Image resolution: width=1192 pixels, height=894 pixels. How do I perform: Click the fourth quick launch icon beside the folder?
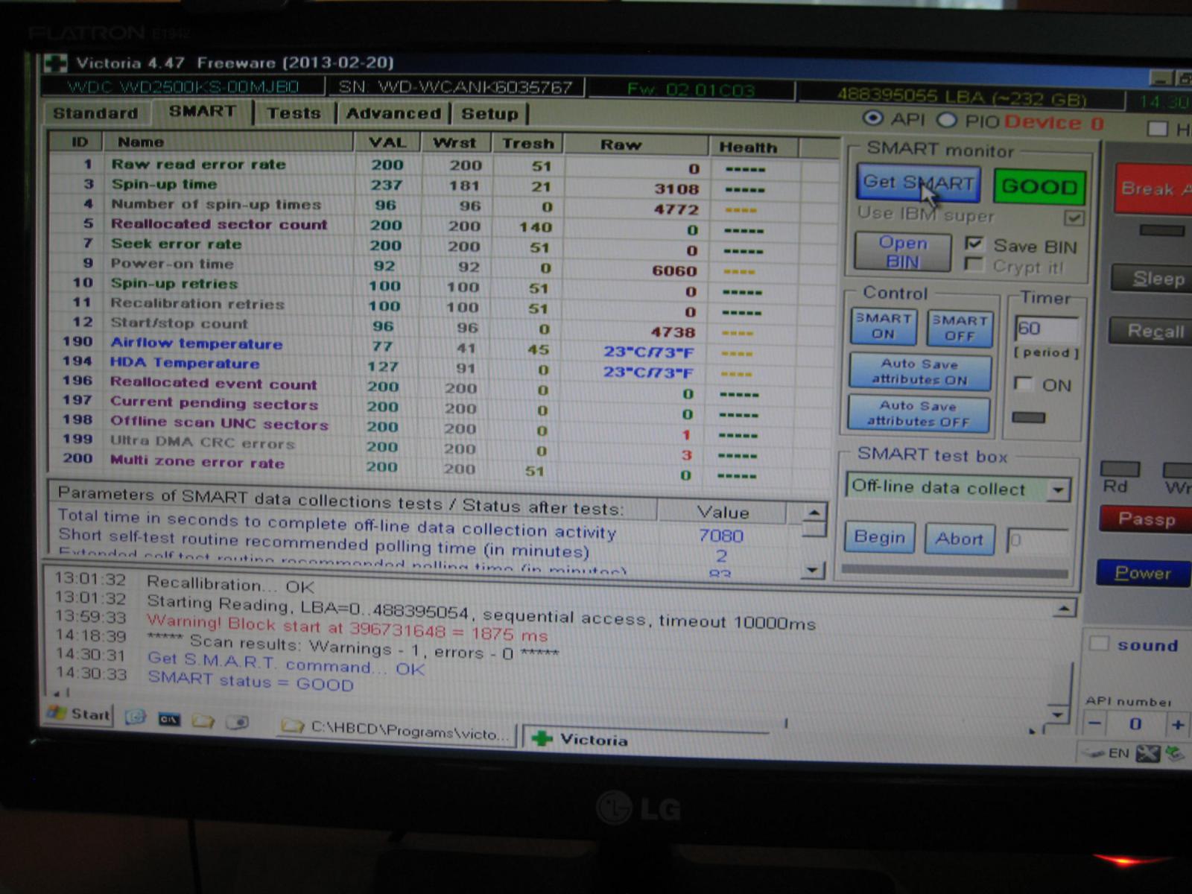pos(237,722)
